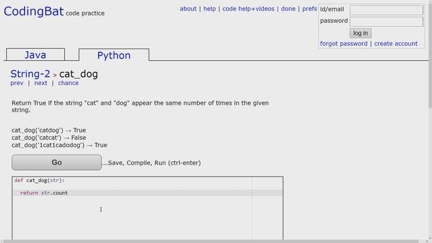Viewport: 432px width, 243px height.
Task: Place cursor after 'return str.count' in editor
Action: click(x=68, y=193)
